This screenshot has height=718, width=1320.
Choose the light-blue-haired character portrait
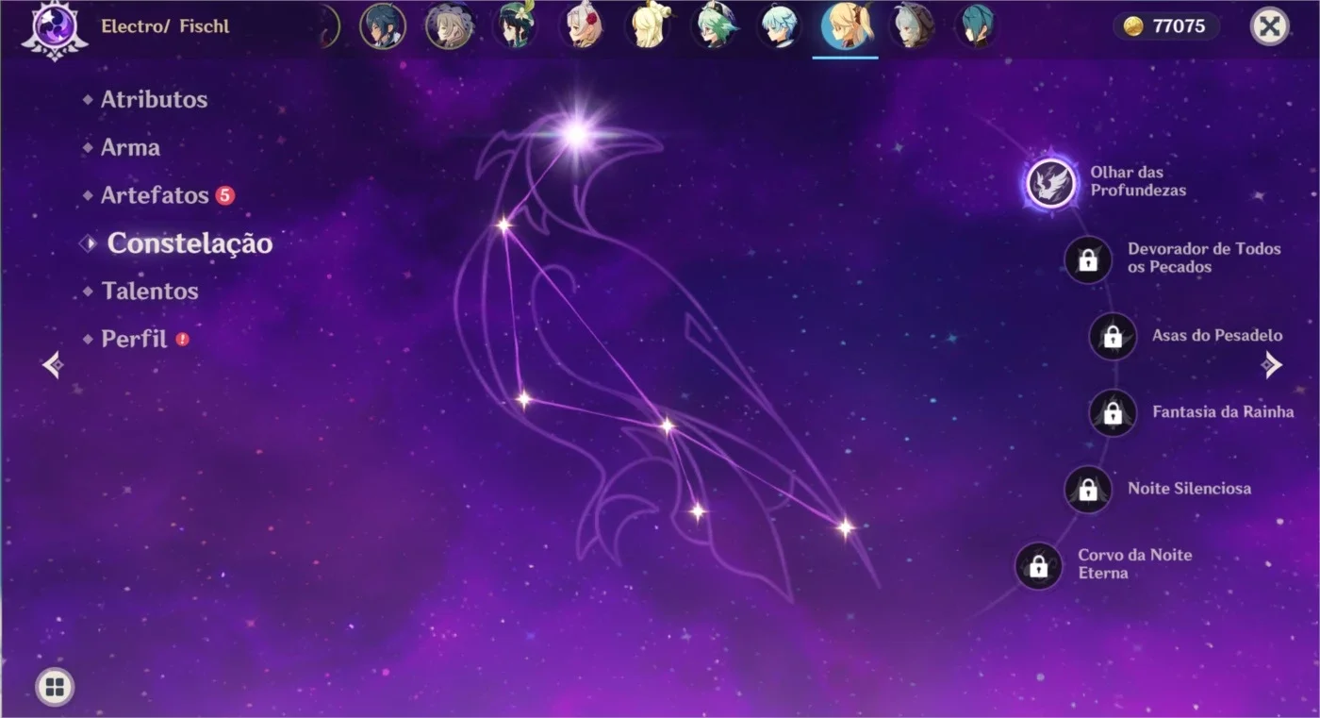click(780, 26)
